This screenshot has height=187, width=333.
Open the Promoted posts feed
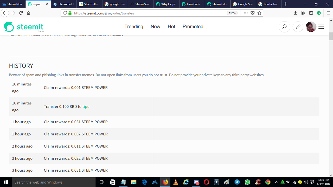click(x=193, y=26)
